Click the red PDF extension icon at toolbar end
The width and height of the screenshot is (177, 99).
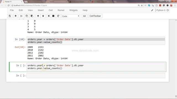171,5
